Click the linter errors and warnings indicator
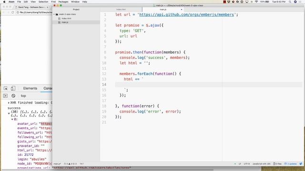 (70, 164)
